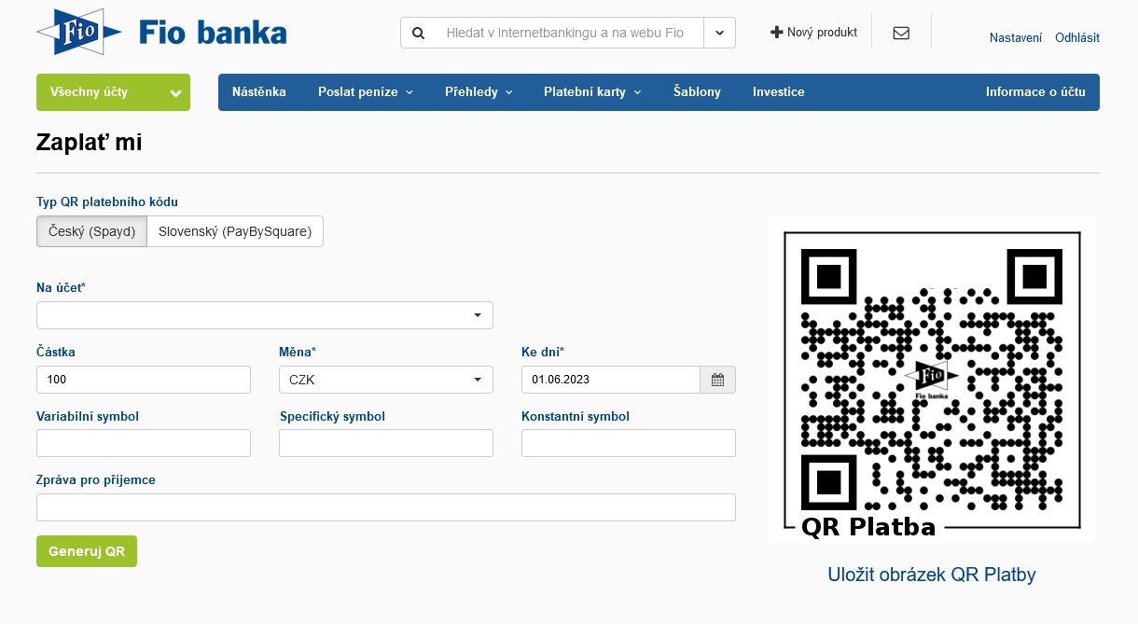
Task: Click the search magnifier icon
Action: click(x=419, y=33)
